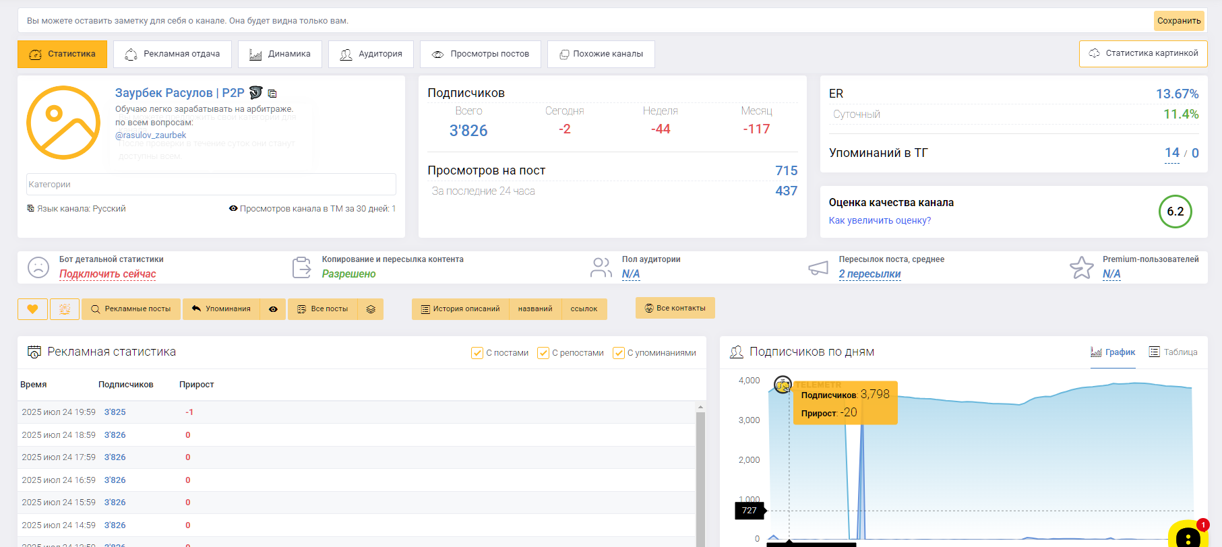Image resolution: width=1222 pixels, height=547 pixels.
Task: Open the Аудитория tab
Action: pyautogui.click(x=371, y=54)
